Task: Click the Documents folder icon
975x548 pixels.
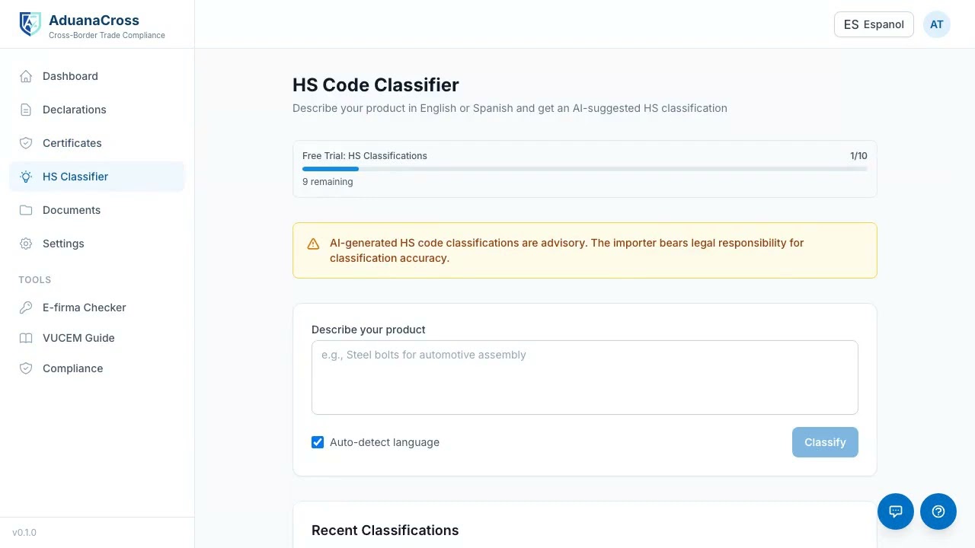Action: (26, 210)
